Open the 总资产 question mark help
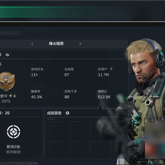The height and width of the screenshot is (165, 165). pos(111,69)
